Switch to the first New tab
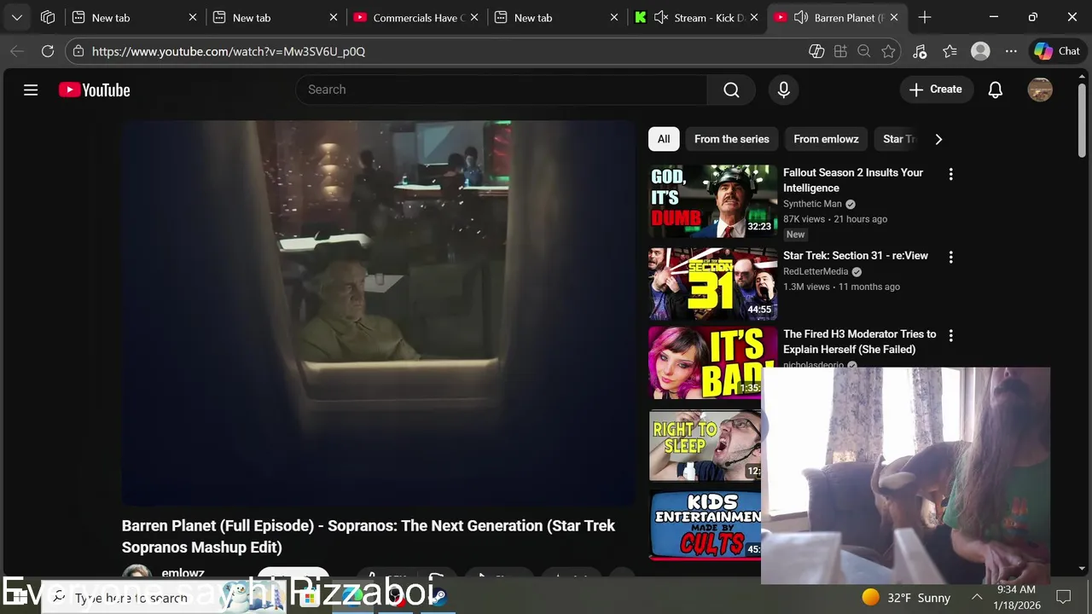Viewport: 1092px width, 614px height. tap(133, 17)
